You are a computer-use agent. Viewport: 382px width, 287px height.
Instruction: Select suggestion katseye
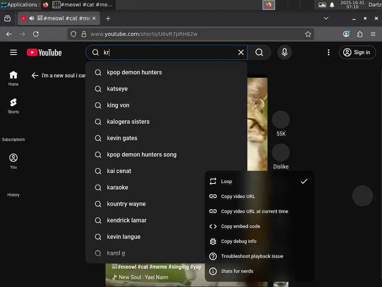pos(166,89)
